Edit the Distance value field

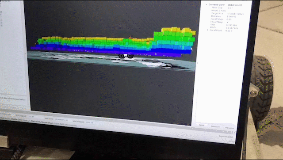231,17
